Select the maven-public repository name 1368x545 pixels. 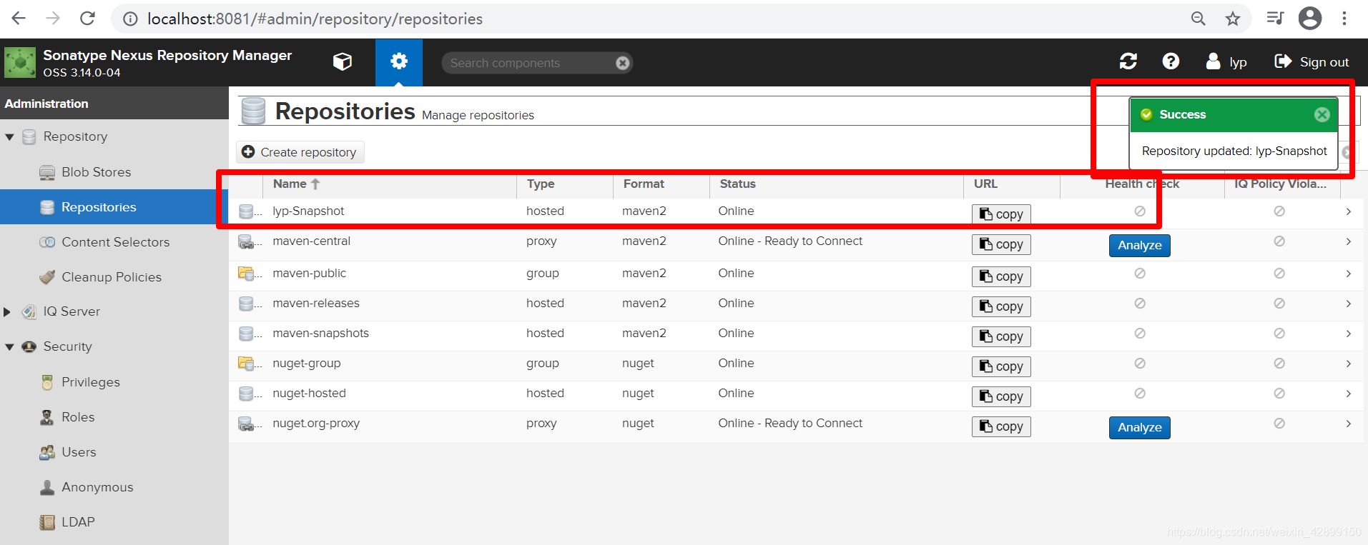click(310, 274)
